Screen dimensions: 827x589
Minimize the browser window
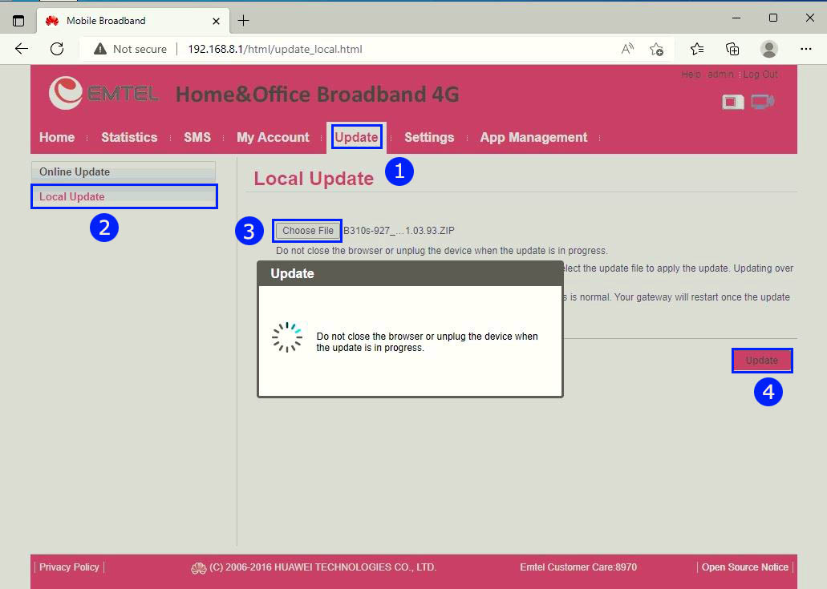(x=736, y=18)
